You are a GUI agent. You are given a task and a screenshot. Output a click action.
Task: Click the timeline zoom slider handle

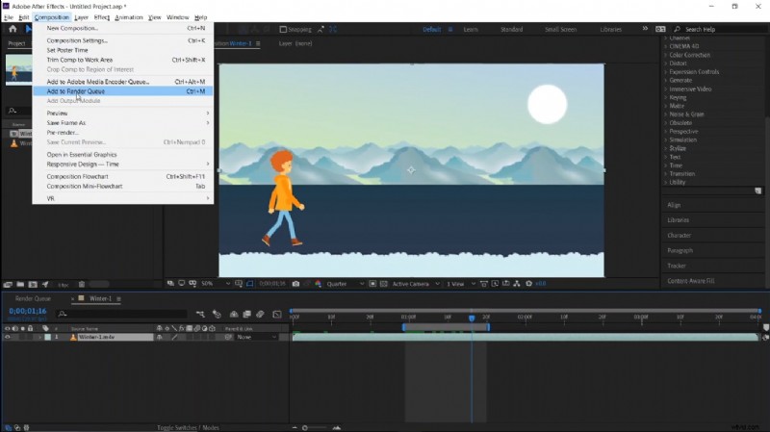[x=305, y=427]
